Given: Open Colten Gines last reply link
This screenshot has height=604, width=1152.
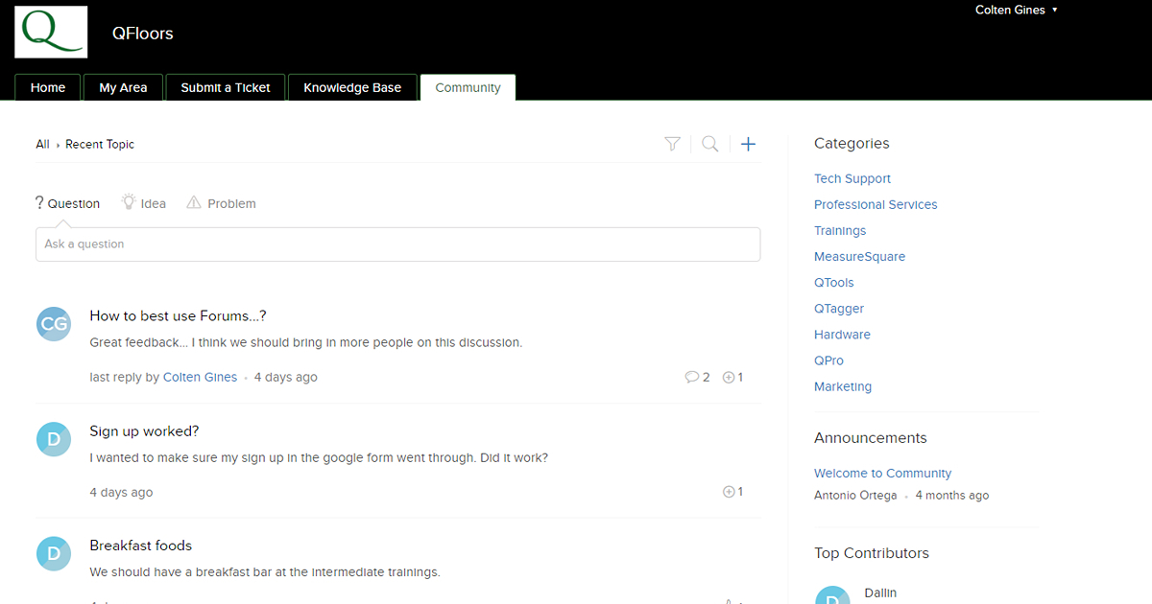Looking at the screenshot, I should tap(200, 377).
